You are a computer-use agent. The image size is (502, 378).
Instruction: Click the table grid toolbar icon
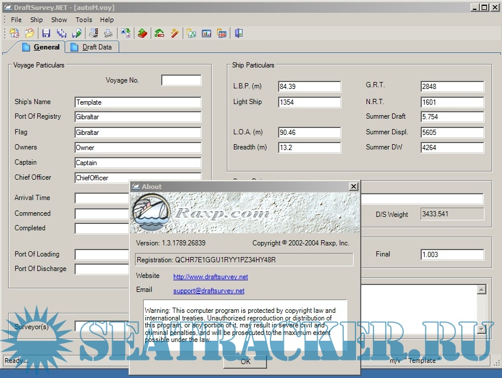(x=222, y=33)
